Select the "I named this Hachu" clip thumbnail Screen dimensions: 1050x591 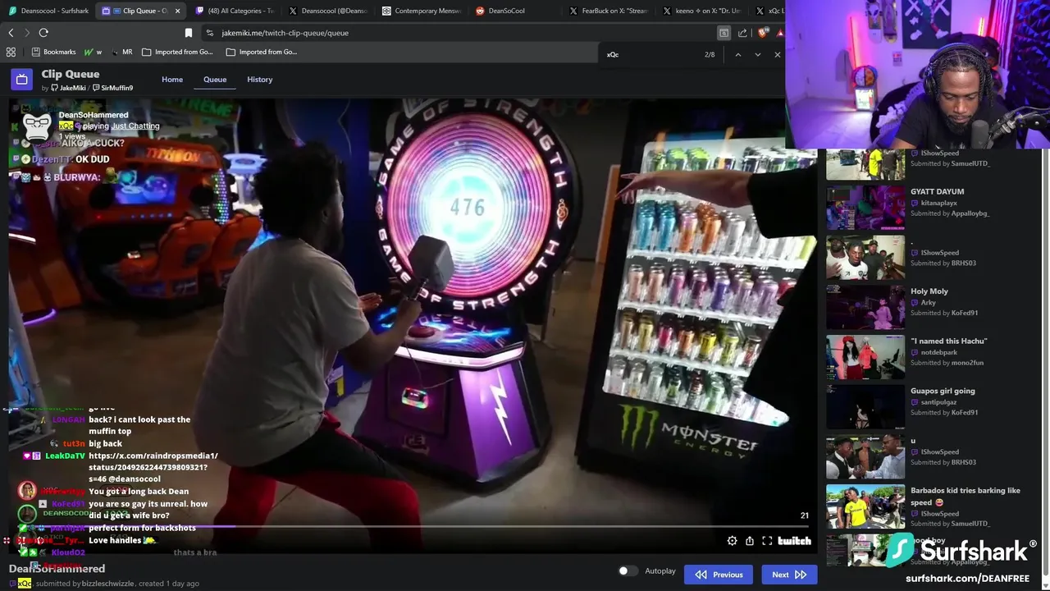pos(865,357)
